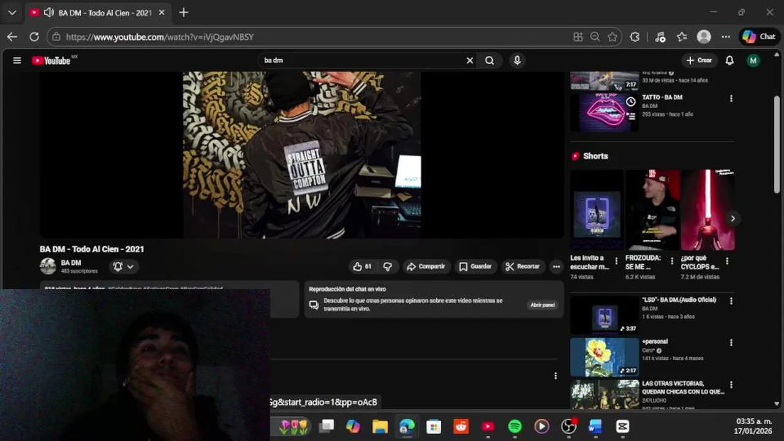The width and height of the screenshot is (784, 441).
Task: Like the video with thumbs up
Action: click(362, 266)
